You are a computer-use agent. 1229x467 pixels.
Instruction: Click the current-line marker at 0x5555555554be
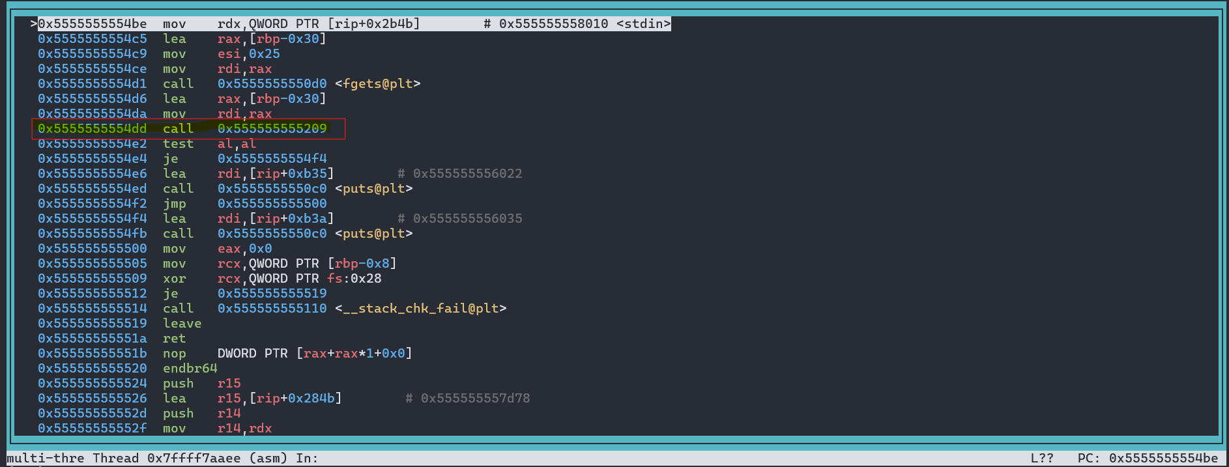tap(33, 24)
